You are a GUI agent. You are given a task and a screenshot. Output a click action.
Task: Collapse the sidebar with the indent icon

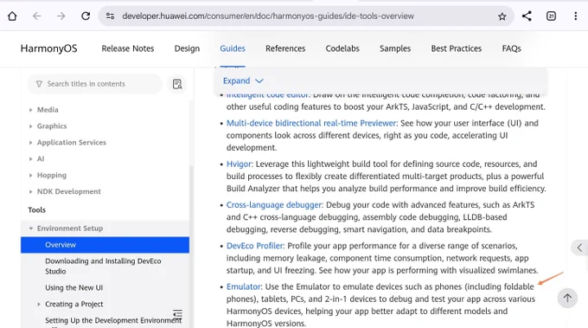178,313
